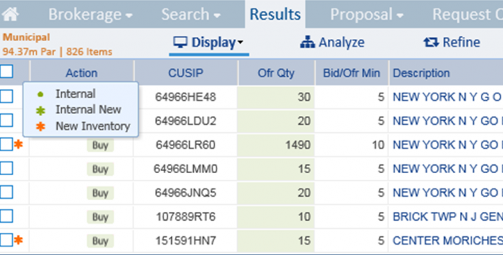503x255 pixels.
Task: Click green dot Internal legend icon
Action: pos(40,94)
